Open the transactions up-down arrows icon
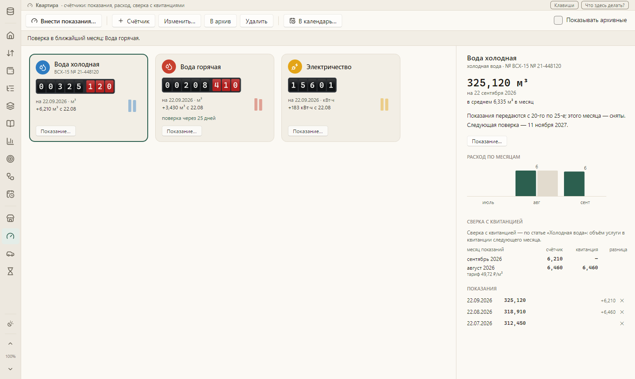 [x=11, y=53]
